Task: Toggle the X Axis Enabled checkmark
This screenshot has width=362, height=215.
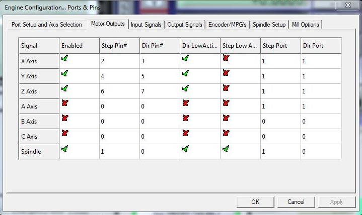Action: tap(65, 59)
